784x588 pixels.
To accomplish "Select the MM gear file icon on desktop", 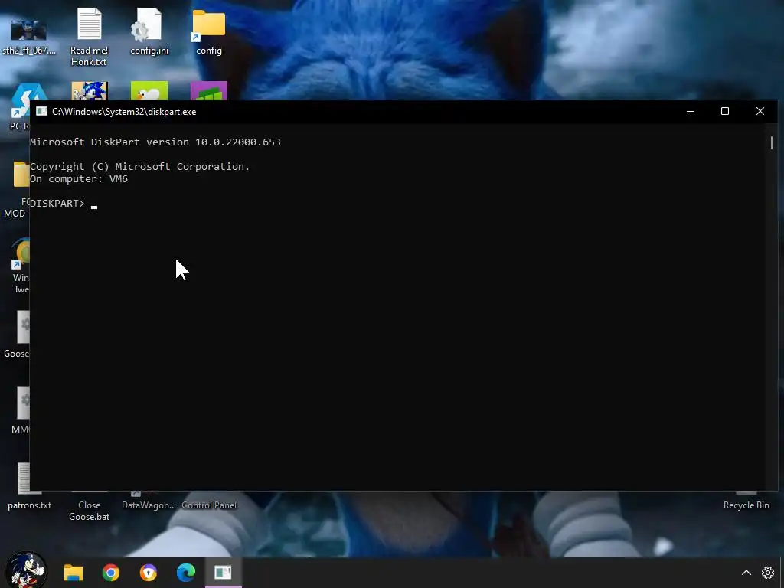I will 23,403.
